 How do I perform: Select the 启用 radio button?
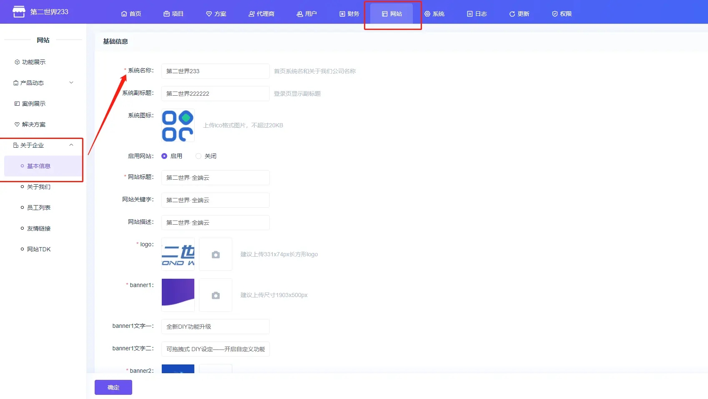click(164, 156)
